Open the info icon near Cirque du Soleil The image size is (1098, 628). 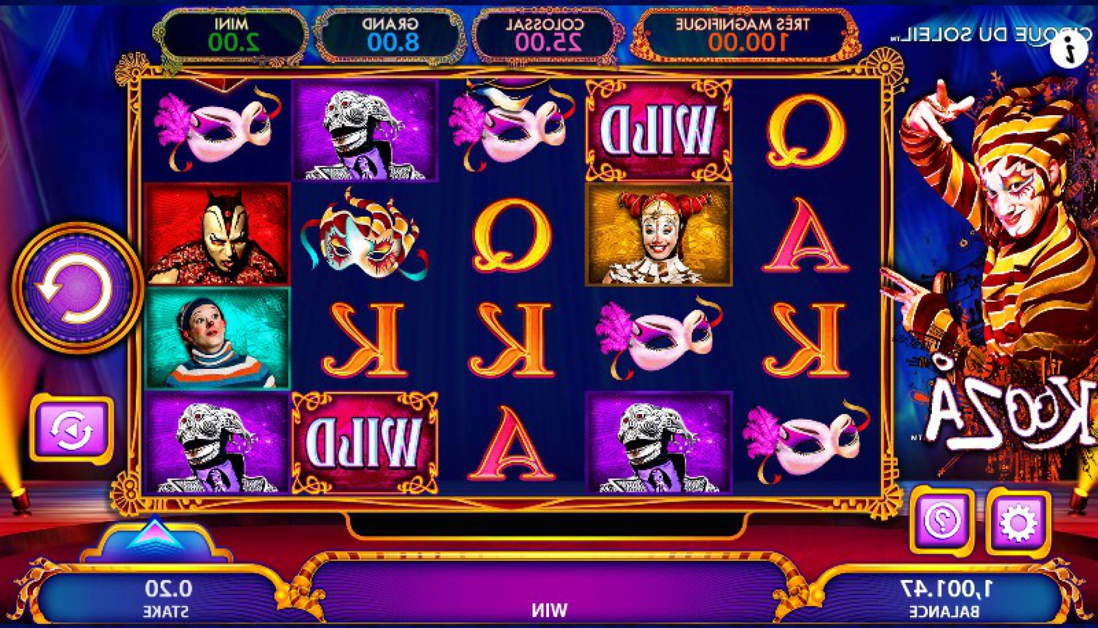click(1069, 49)
